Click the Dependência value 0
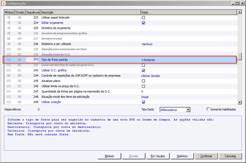Screen dimensions: 246x163 [39, 109]
